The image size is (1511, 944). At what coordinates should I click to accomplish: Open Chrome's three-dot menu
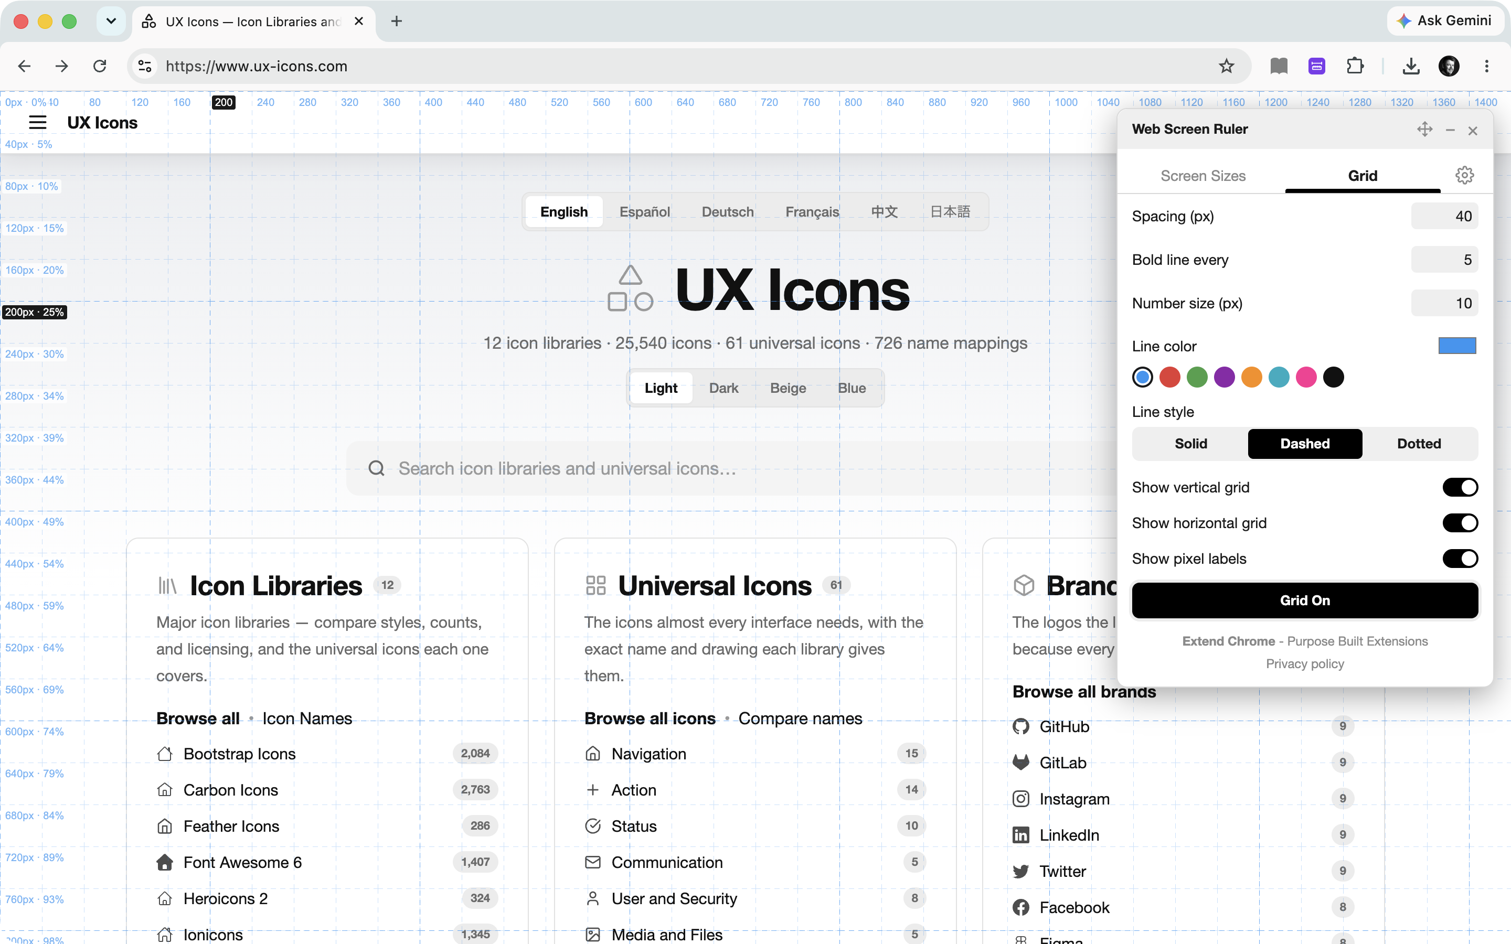click(x=1487, y=66)
